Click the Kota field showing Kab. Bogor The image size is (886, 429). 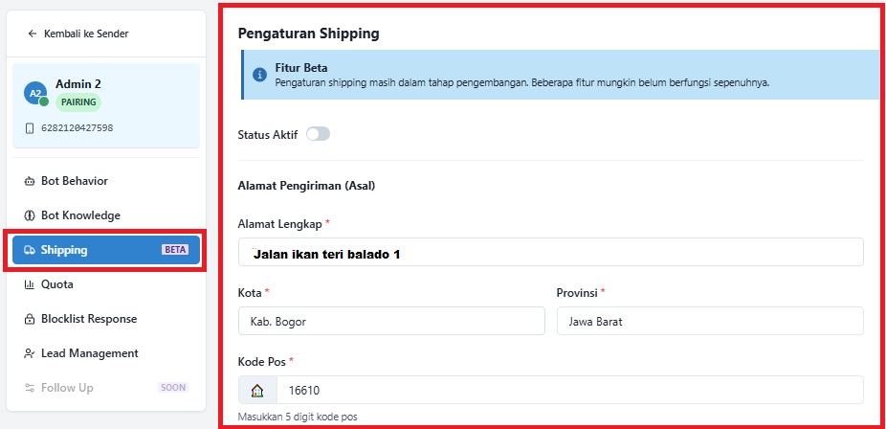click(391, 321)
